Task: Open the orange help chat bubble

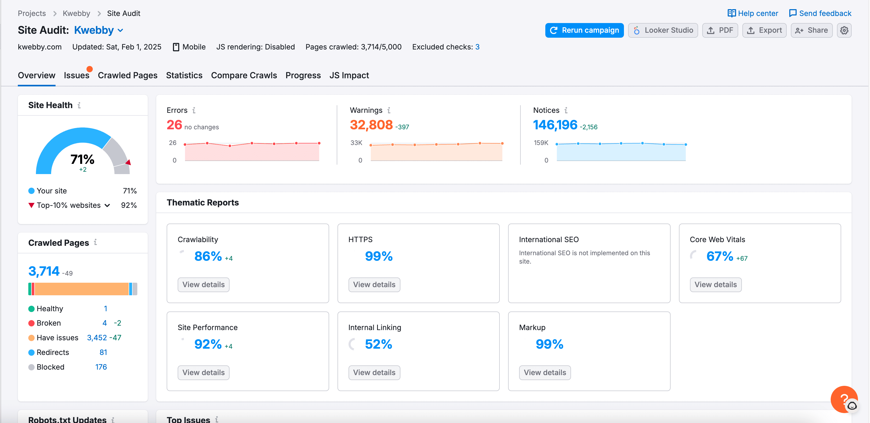Action: pos(844,399)
